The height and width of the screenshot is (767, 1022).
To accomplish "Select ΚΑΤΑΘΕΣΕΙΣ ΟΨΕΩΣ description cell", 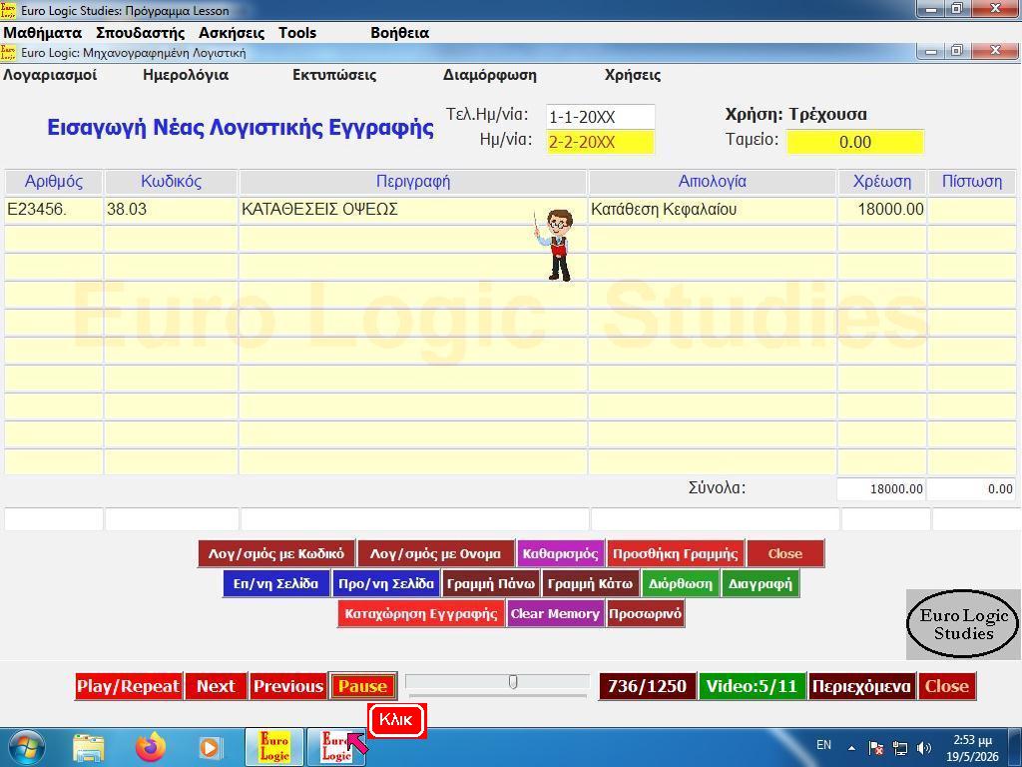I will 413,210.
